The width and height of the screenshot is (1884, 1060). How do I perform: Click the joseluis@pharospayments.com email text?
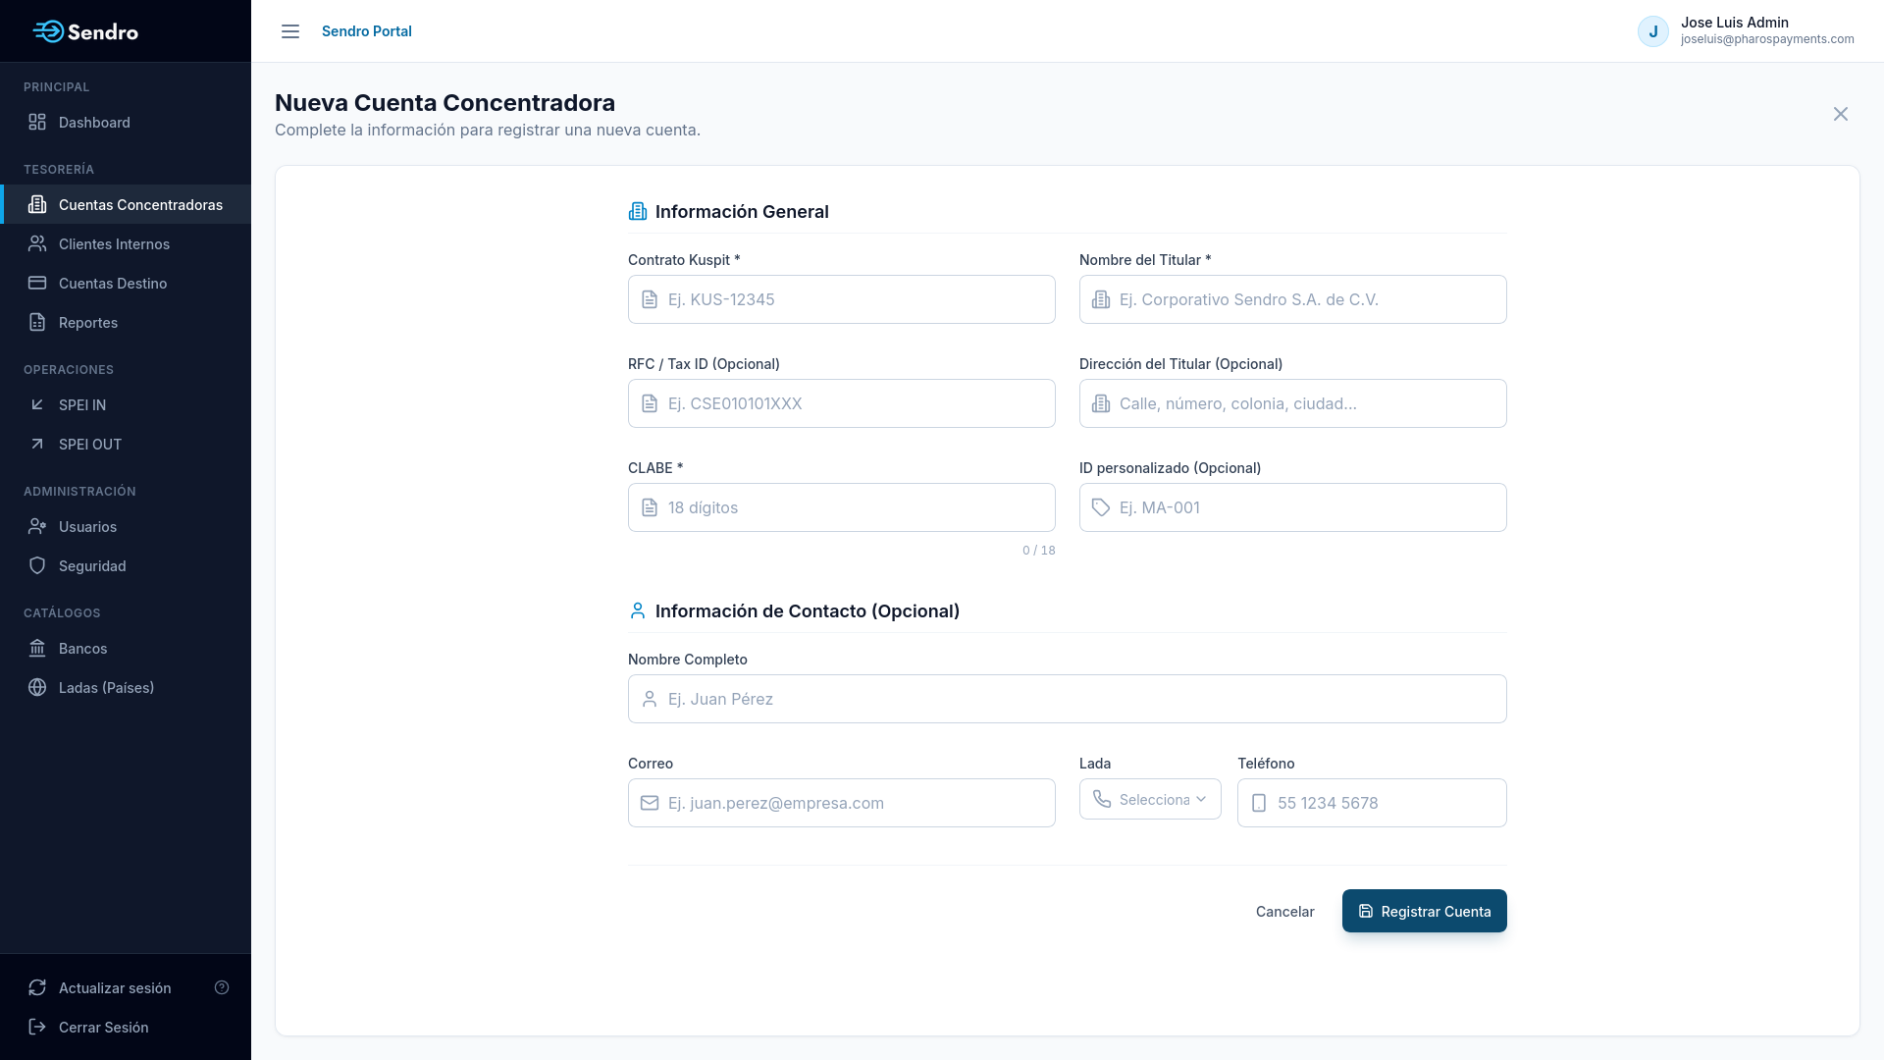coord(1767,39)
